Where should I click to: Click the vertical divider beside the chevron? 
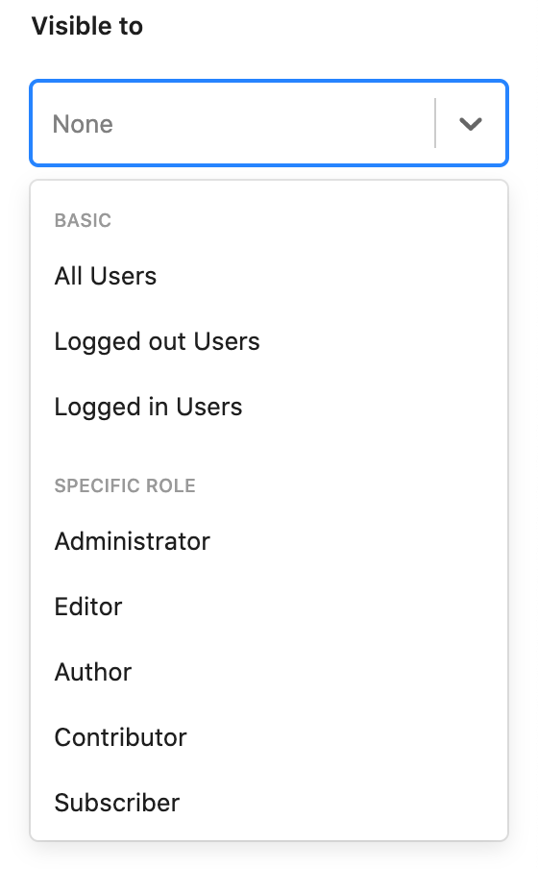[435, 123]
